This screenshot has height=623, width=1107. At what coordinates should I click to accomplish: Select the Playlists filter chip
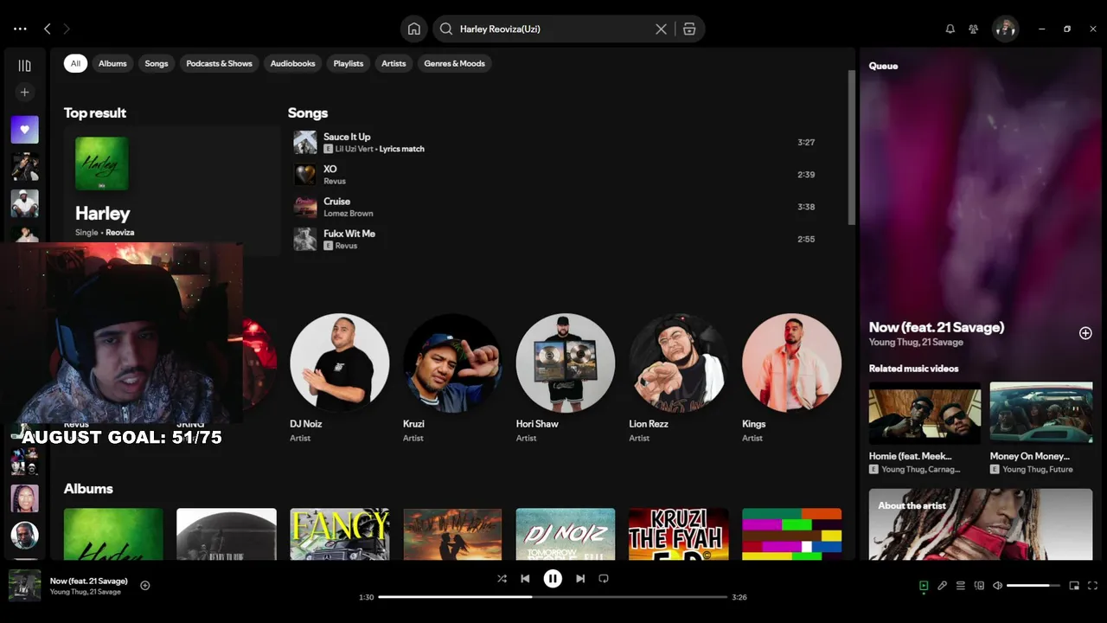point(349,63)
